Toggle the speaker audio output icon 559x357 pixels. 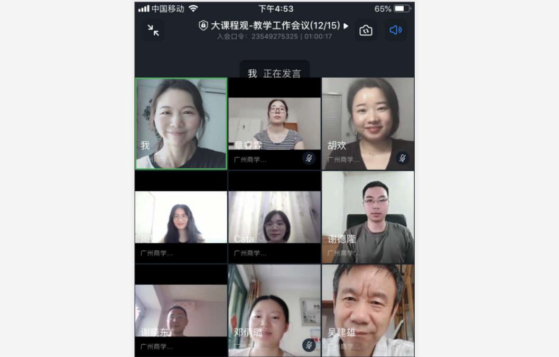[x=395, y=30]
